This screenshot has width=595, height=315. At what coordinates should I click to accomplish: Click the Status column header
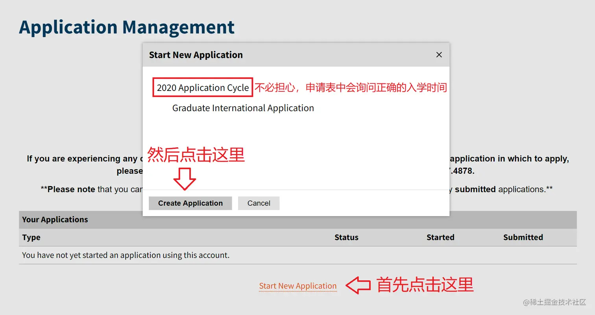346,237
